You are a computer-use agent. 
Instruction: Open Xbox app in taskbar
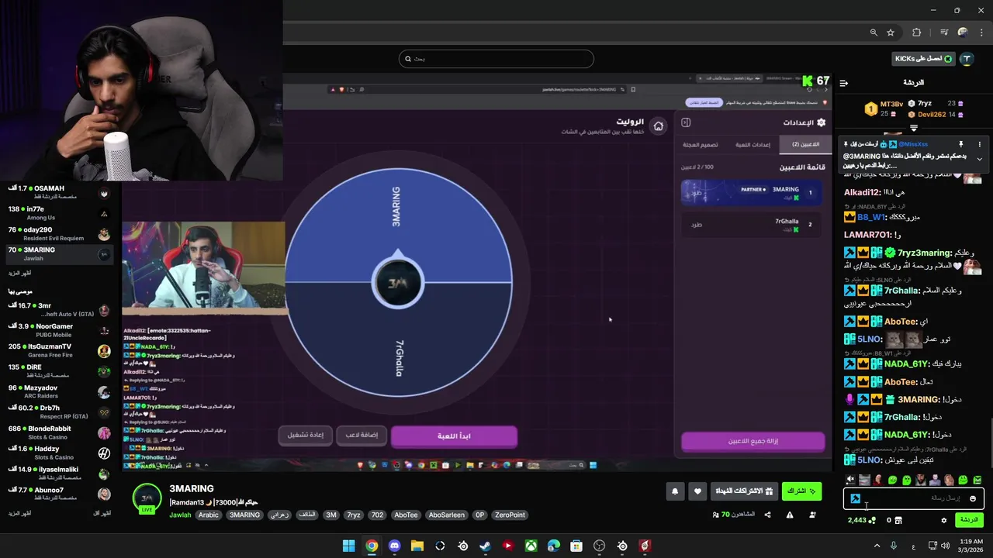pyautogui.click(x=531, y=546)
